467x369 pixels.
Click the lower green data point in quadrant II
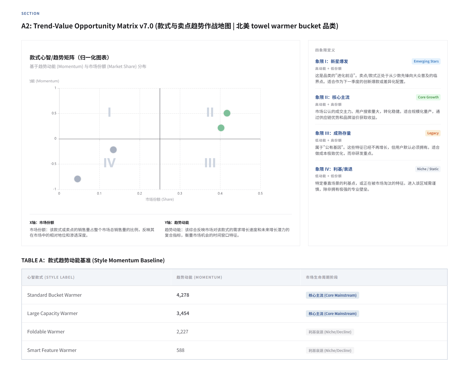pyautogui.click(x=221, y=128)
